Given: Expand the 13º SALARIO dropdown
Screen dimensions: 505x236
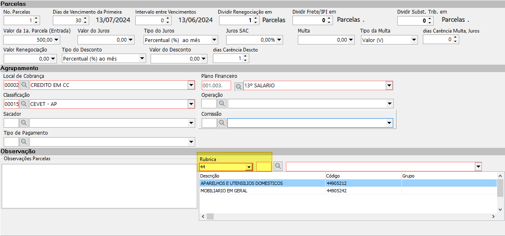Looking at the screenshot, I should tap(389, 86).
